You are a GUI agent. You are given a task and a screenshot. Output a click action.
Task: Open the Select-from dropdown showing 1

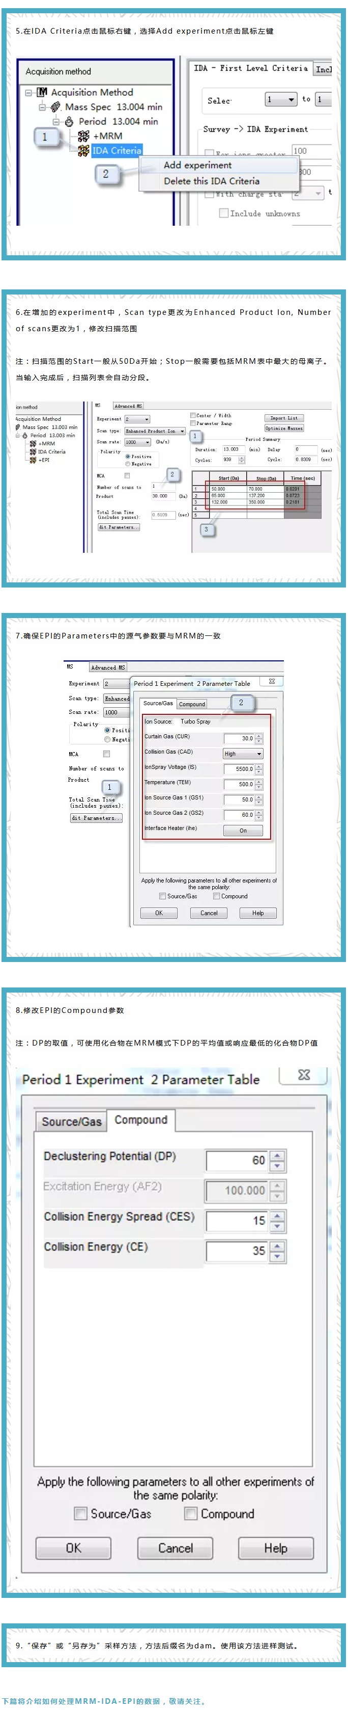[281, 99]
